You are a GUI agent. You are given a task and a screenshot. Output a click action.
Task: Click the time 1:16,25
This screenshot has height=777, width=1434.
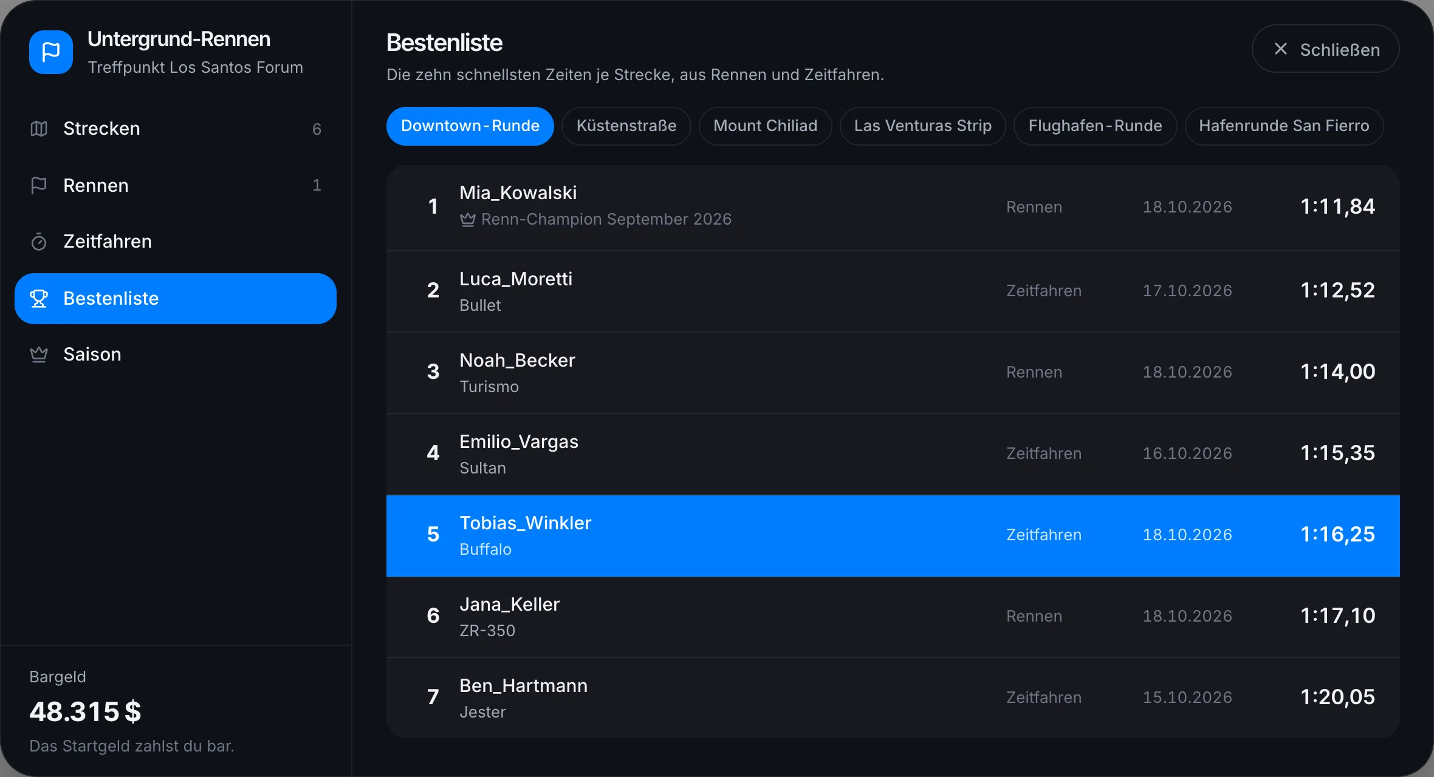coord(1337,535)
